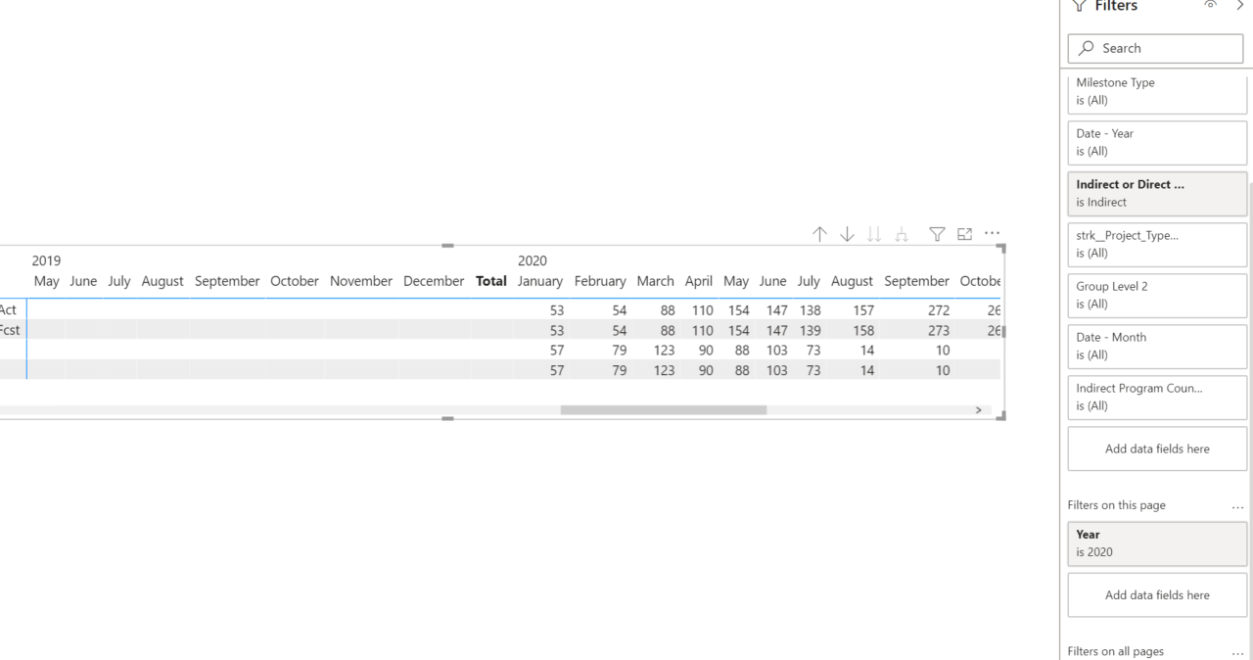Viewport: 1253px width, 660px height.
Task: Click the 2019 October column header
Action: click(x=295, y=281)
